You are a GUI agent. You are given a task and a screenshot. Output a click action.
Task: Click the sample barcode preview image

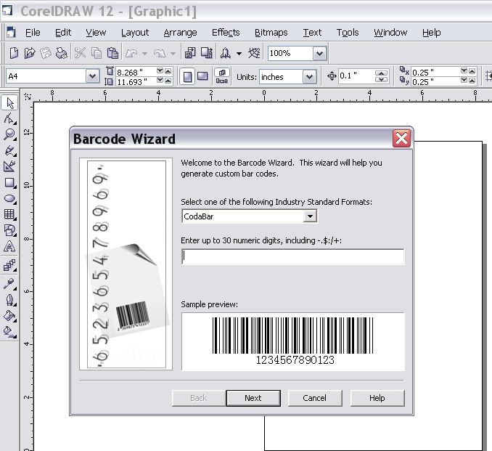pyautogui.click(x=292, y=342)
